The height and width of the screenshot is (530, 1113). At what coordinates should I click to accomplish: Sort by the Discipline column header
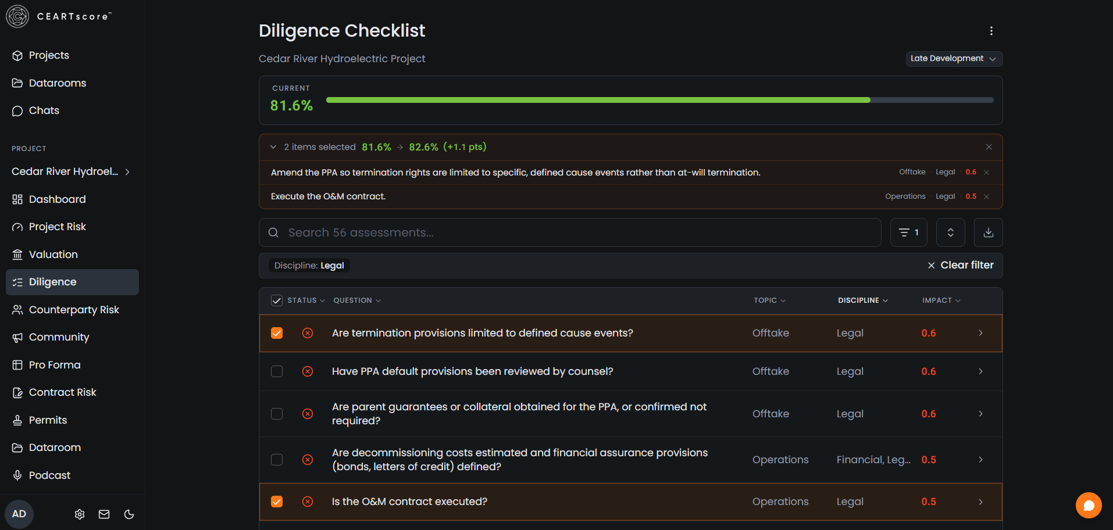point(863,300)
